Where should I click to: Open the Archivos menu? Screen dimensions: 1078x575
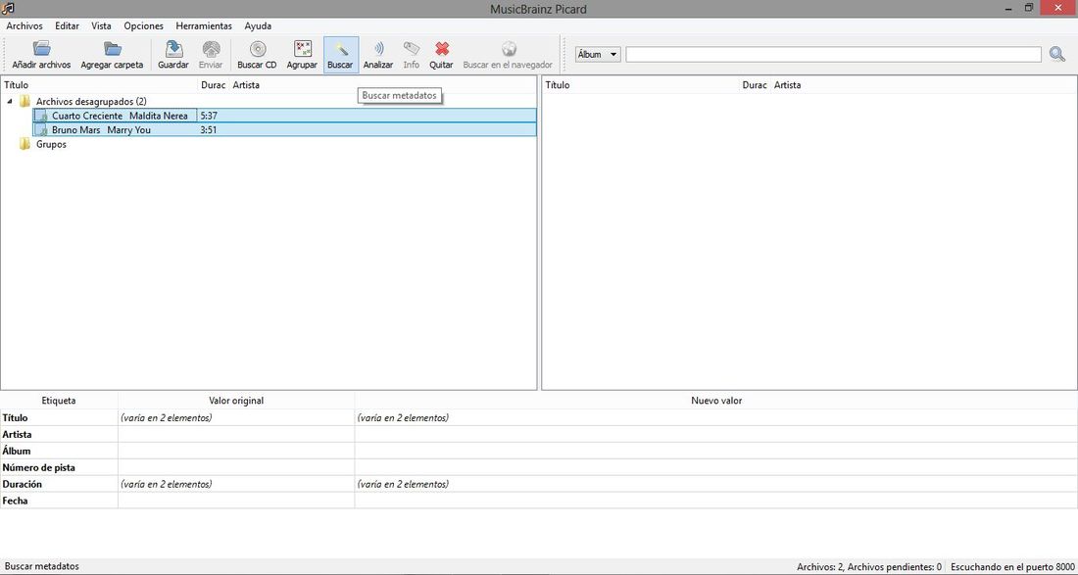click(24, 26)
